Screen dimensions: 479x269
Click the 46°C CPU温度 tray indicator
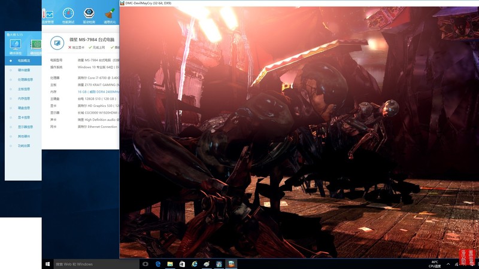435,264
